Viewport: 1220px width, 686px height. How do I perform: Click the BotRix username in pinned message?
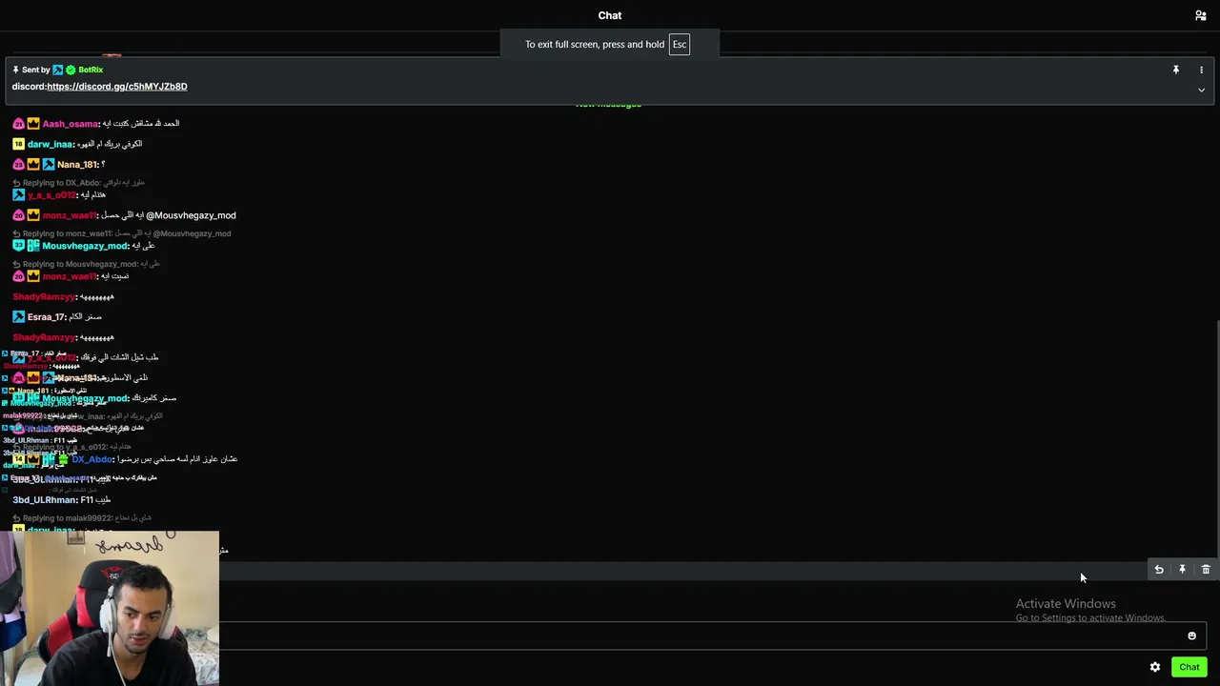tap(91, 70)
